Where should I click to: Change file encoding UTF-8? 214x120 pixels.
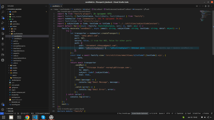168,113
